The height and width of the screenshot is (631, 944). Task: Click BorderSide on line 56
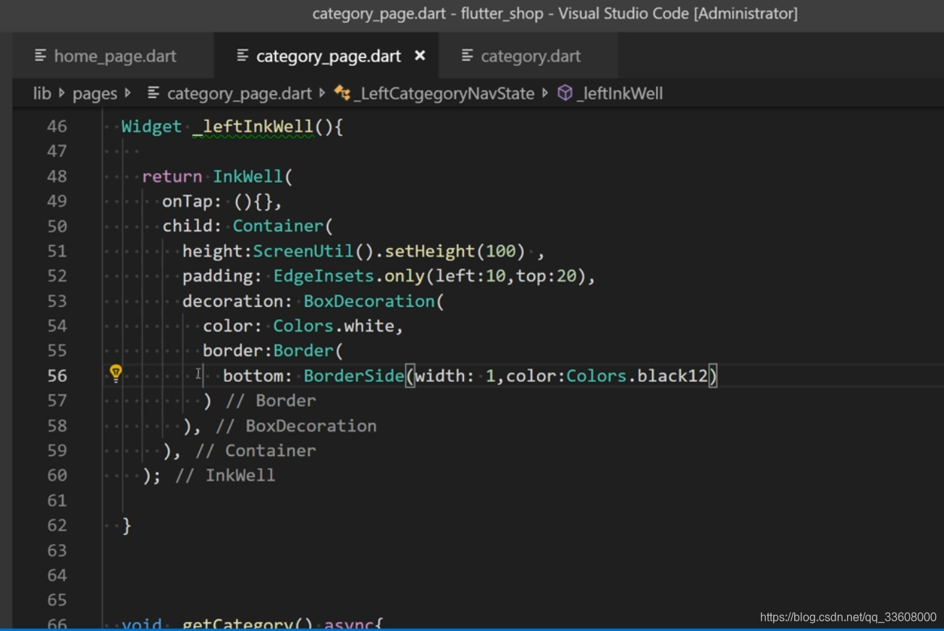coord(353,376)
